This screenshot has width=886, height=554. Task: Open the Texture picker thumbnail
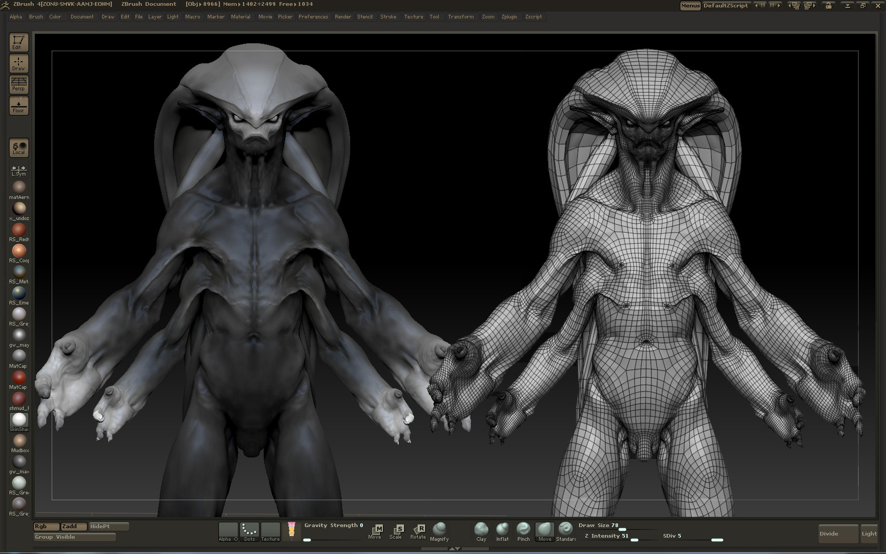tap(271, 532)
